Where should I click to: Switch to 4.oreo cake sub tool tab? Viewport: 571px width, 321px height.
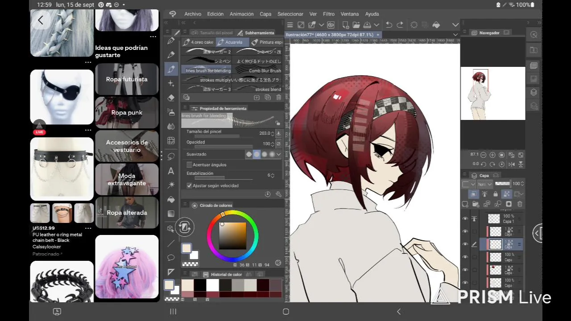(199, 42)
